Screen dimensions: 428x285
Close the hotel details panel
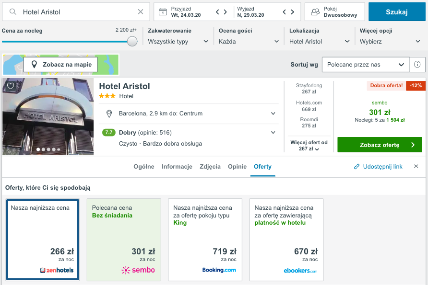point(416,166)
